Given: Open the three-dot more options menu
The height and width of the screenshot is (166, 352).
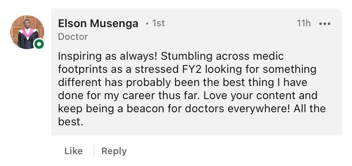Looking at the screenshot, I should pyautogui.click(x=325, y=23).
